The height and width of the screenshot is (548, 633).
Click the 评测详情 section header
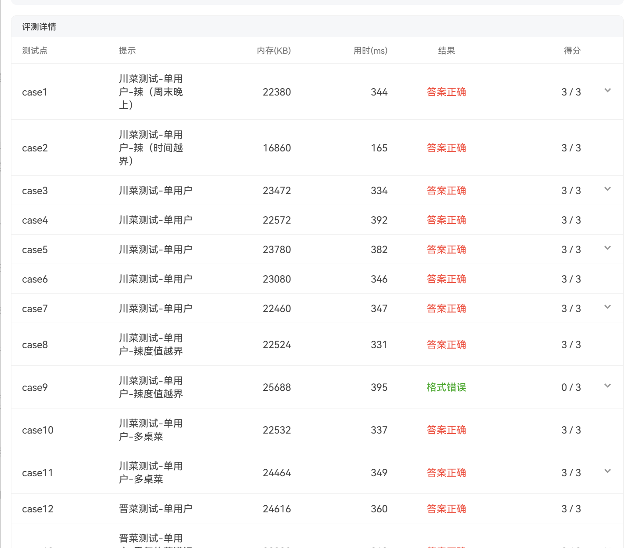(39, 27)
